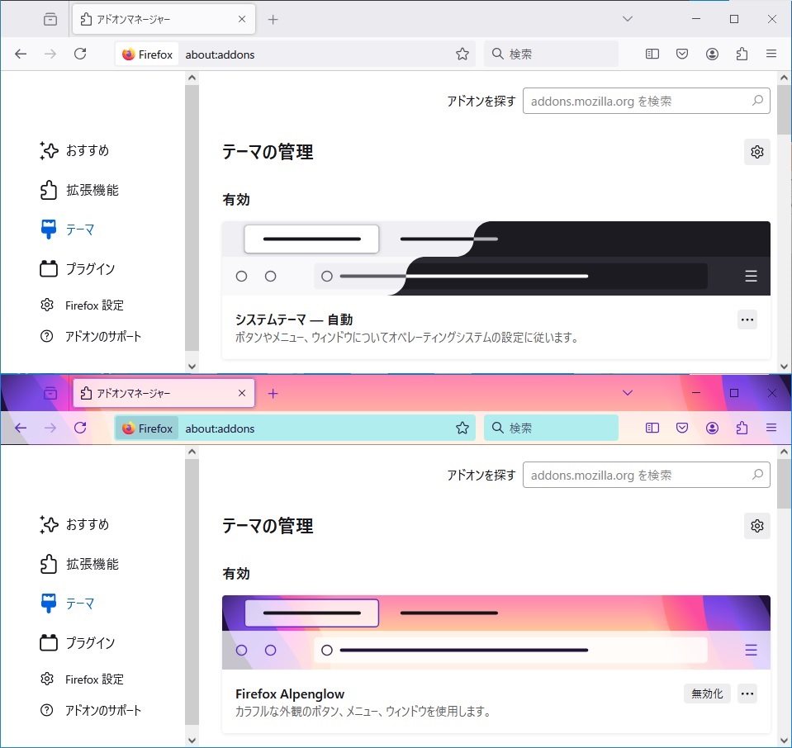
Task: Open the more options button for システムテーマ — 自動
Action: click(747, 320)
